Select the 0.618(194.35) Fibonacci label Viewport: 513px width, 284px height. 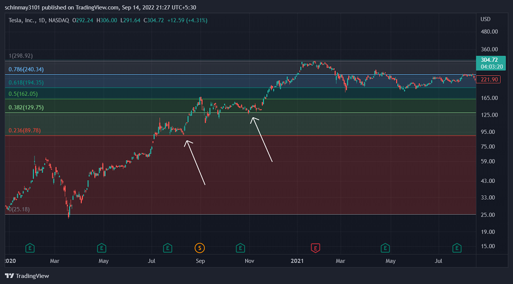[26, 83]
